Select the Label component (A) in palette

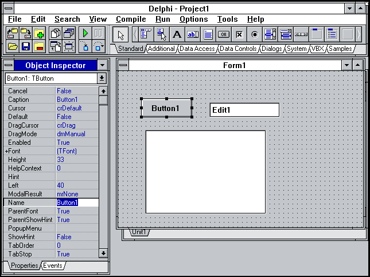point(177,34)
